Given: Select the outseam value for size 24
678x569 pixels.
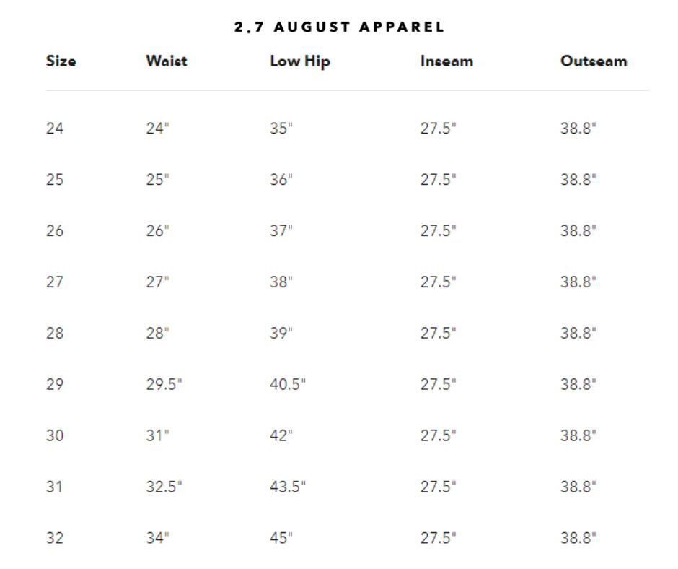Looking at the screenshot, I should 578,129.
